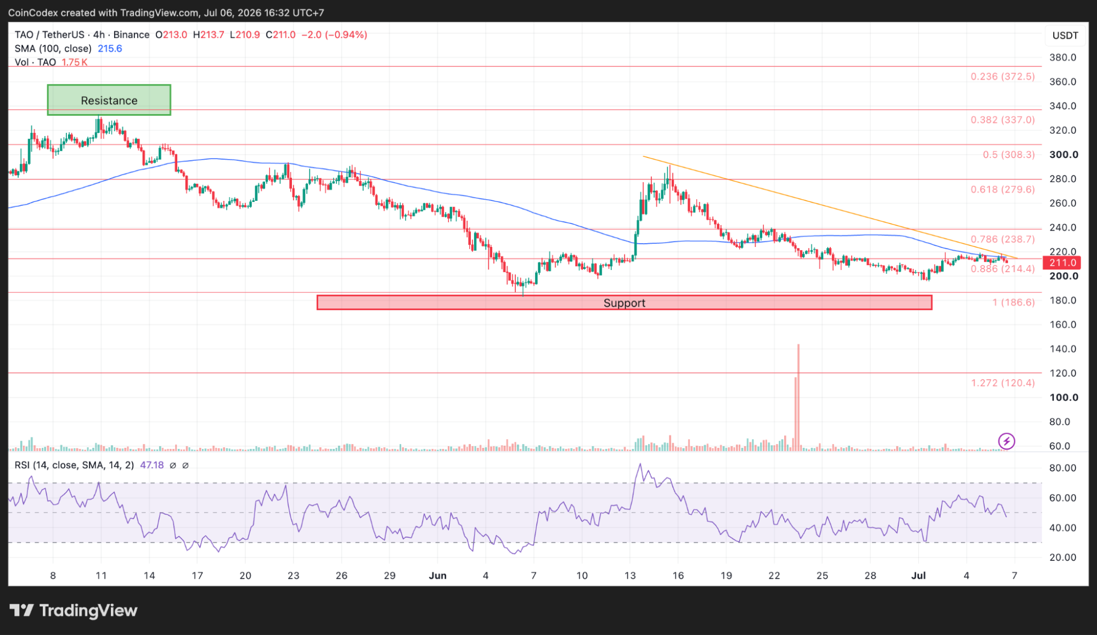Click the Fibonacci label 0.786 (238.7)
The height and width of the screenshot is (635, 1097).
(1003, 239)
